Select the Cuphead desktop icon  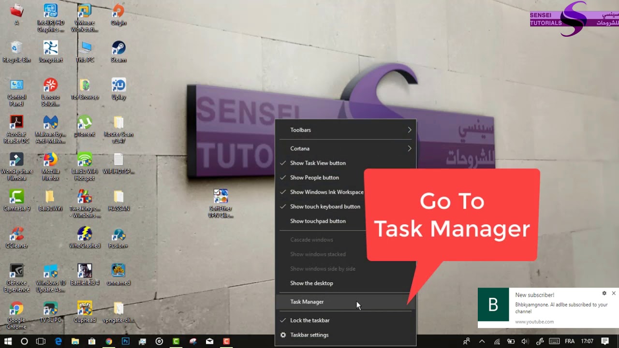(85, 312)
